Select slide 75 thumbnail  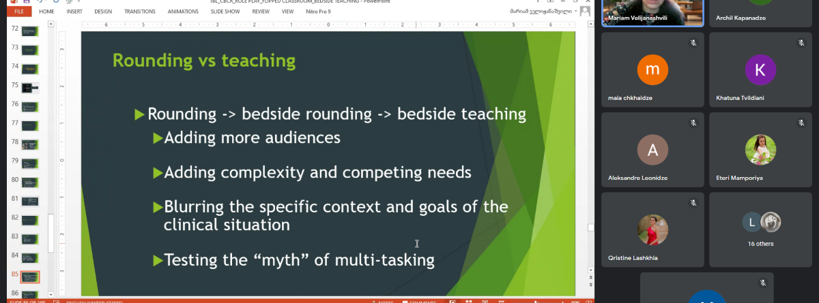[30, 87]
